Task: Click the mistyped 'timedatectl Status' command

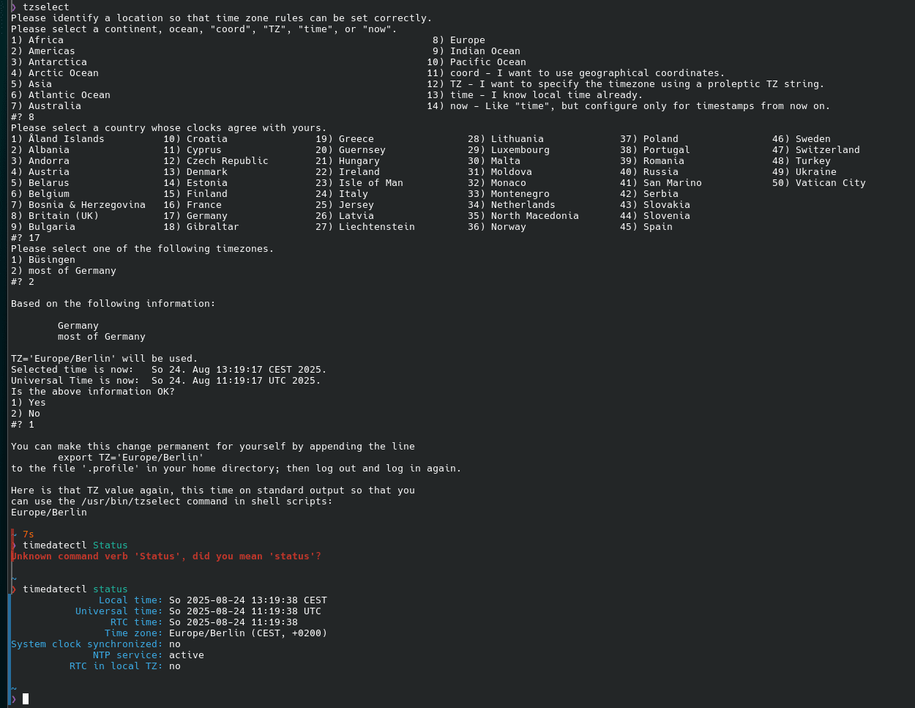Action: [x=75, y=545]
